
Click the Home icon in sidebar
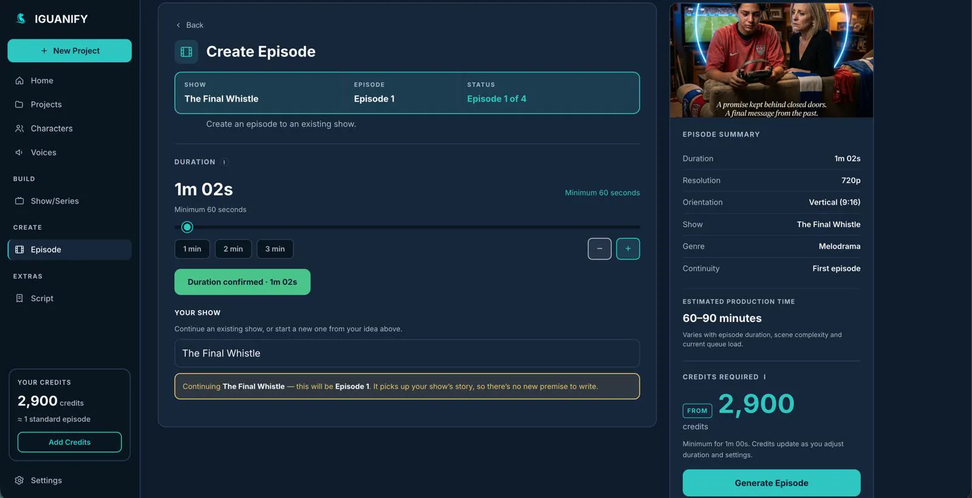point(19,80)
